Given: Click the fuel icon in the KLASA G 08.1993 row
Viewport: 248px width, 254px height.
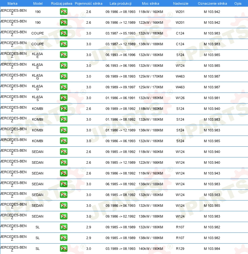Looking at the screenshot, I should (x=63, y=76).
